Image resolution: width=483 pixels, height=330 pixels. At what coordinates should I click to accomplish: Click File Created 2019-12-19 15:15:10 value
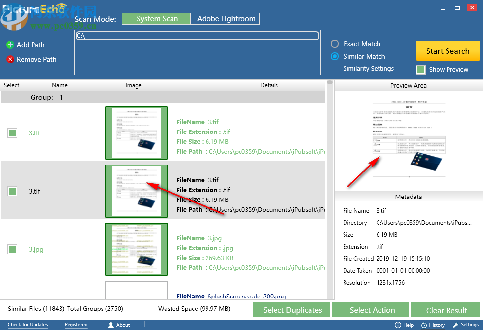point(403,259)
